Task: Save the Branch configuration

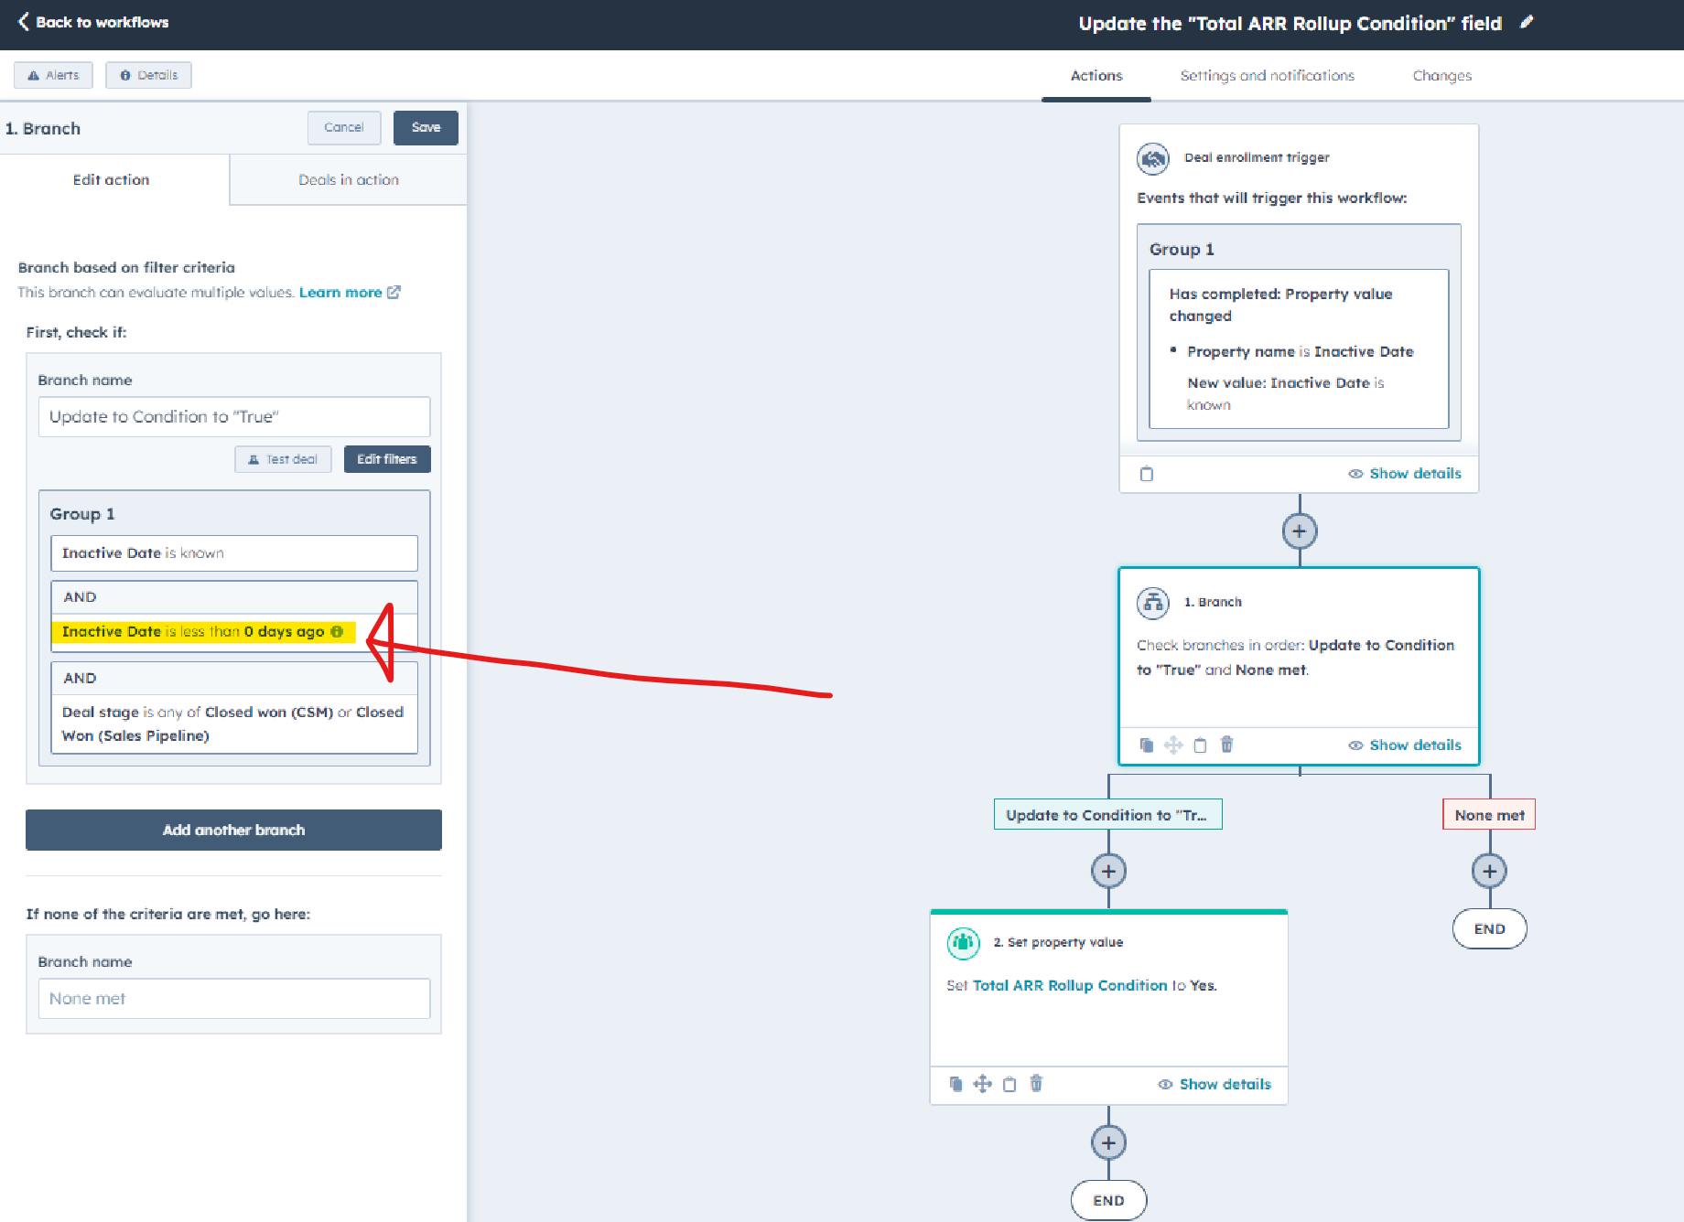Action: coord(425,128)
